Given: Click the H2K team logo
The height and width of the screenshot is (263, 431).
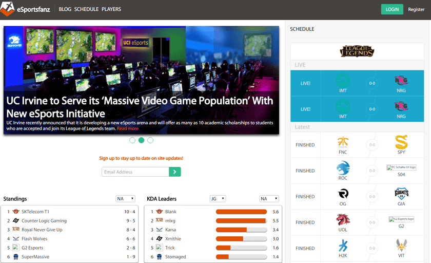Looking at the screenshot, I should (343, 246).
